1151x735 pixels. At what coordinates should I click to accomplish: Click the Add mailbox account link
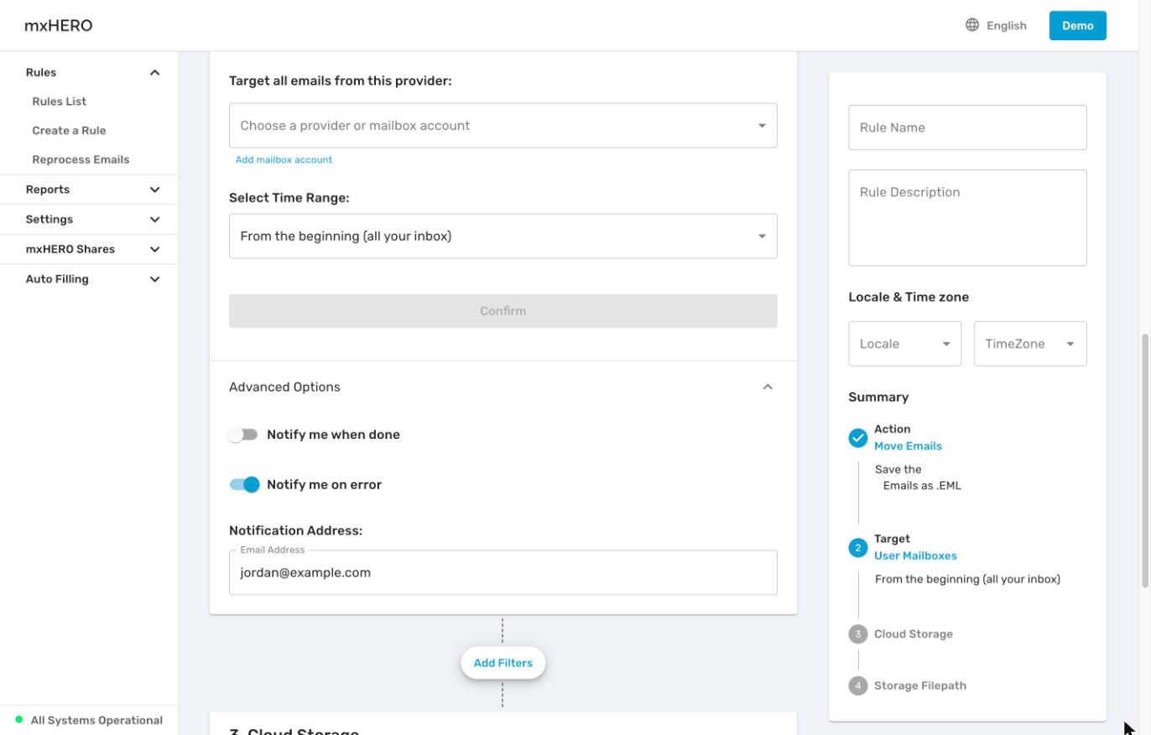284,159
